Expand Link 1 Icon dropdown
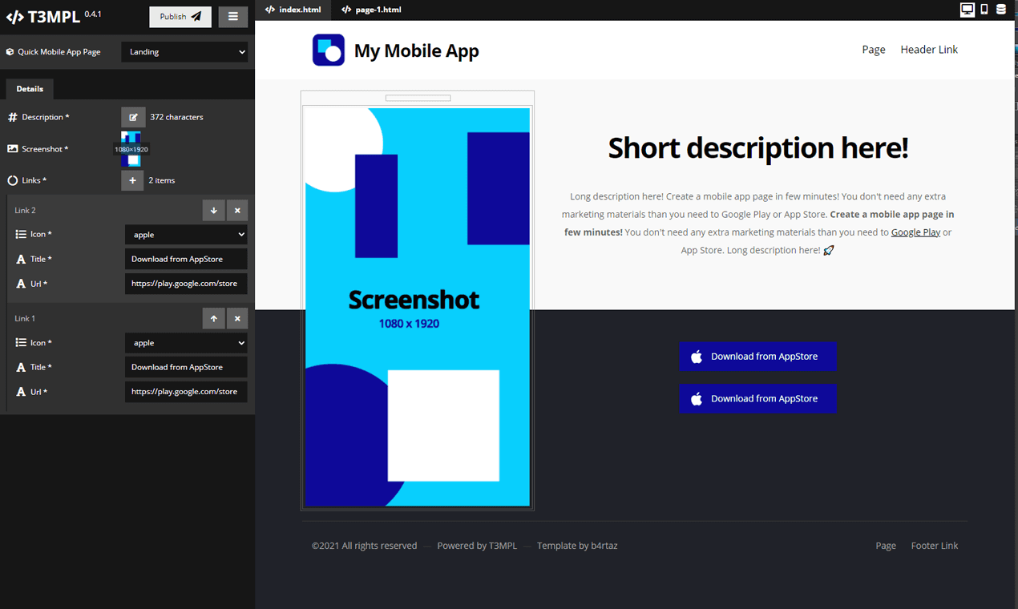This screenshot has height=609, width=1018. [x=185, y=343]
